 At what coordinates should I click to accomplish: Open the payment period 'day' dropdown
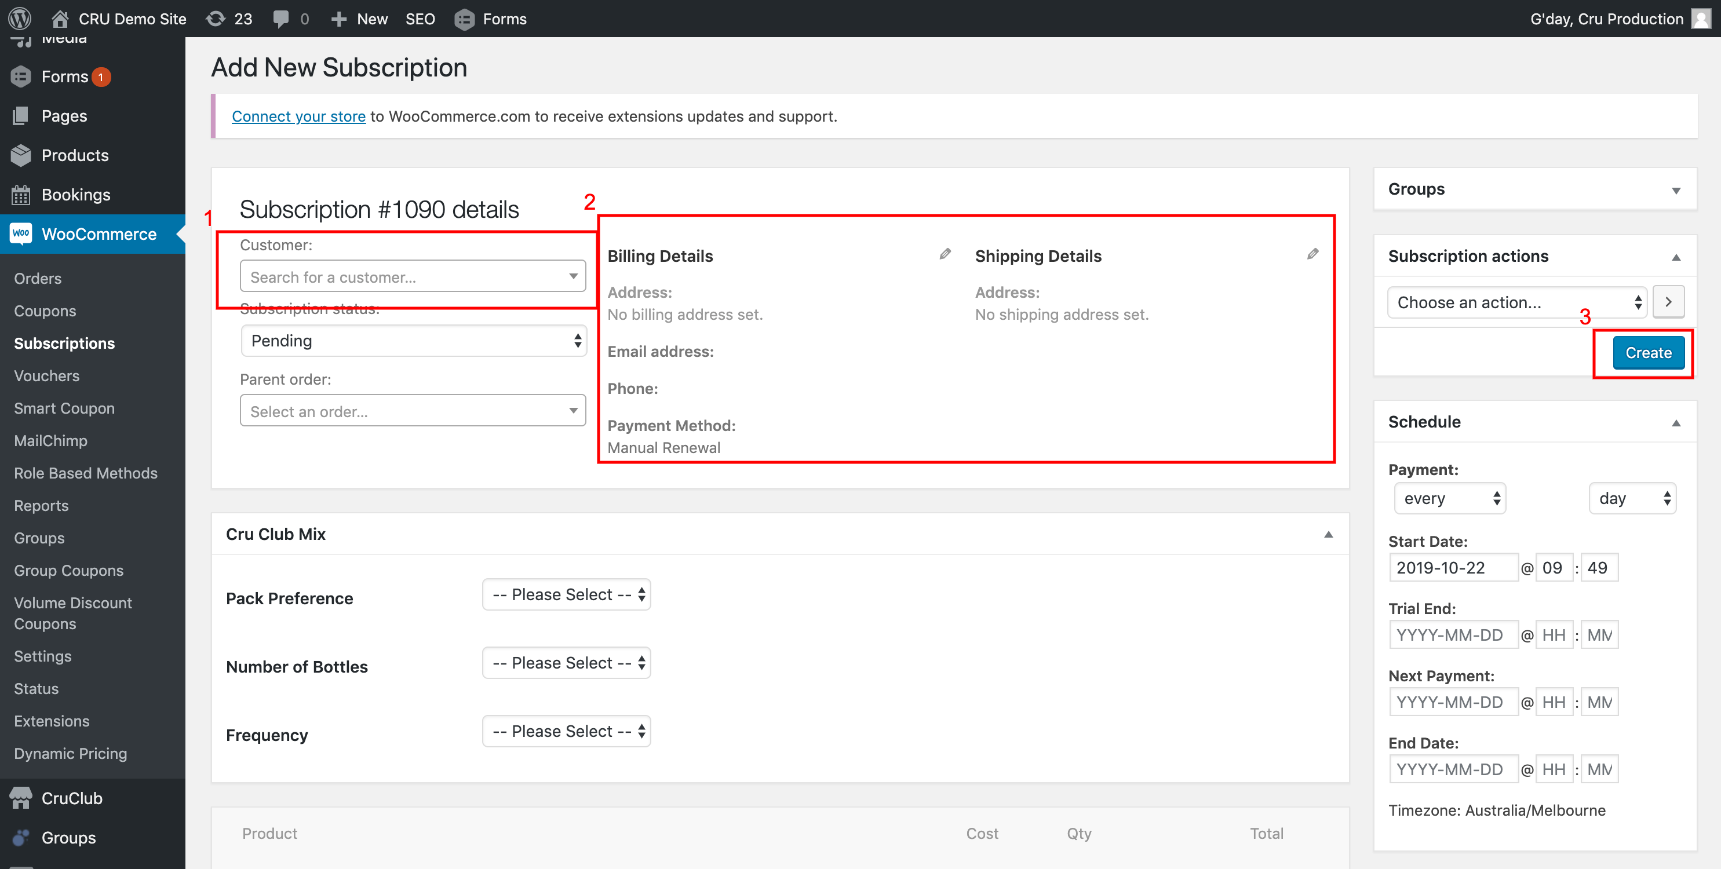1632,498
